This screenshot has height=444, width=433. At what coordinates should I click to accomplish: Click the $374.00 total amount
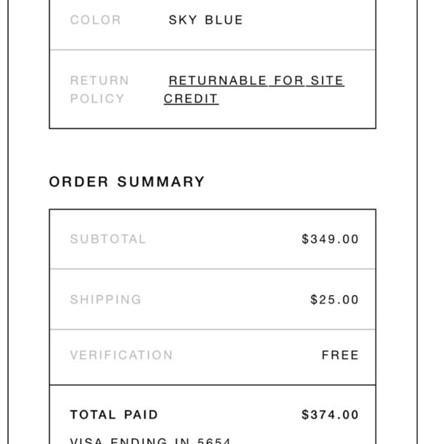click(x=330, y=415)
